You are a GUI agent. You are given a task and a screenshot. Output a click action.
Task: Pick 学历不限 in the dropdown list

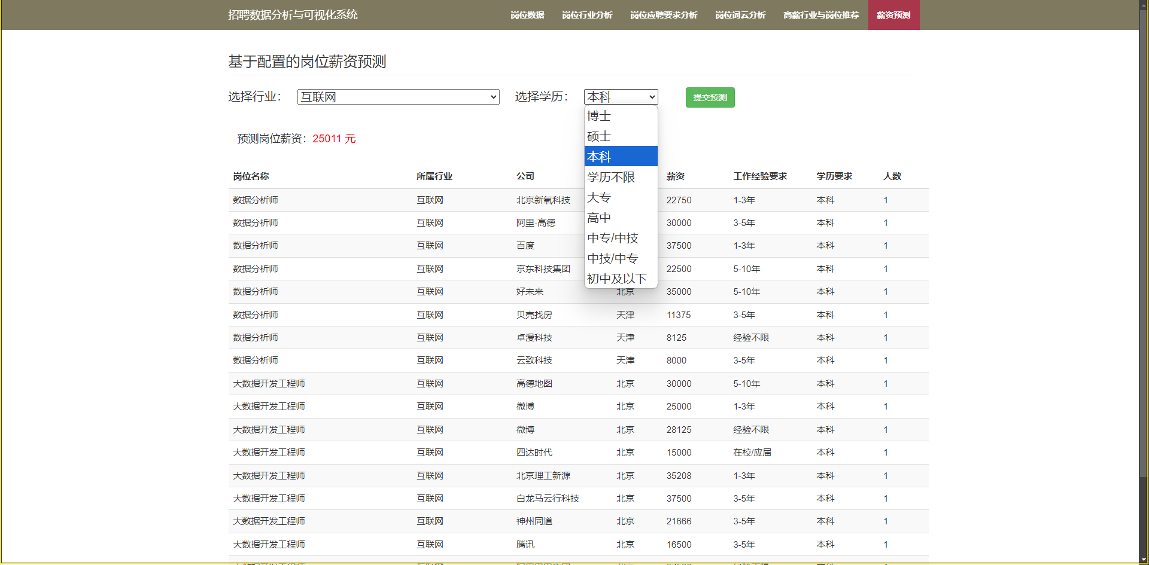click(621, 177)
